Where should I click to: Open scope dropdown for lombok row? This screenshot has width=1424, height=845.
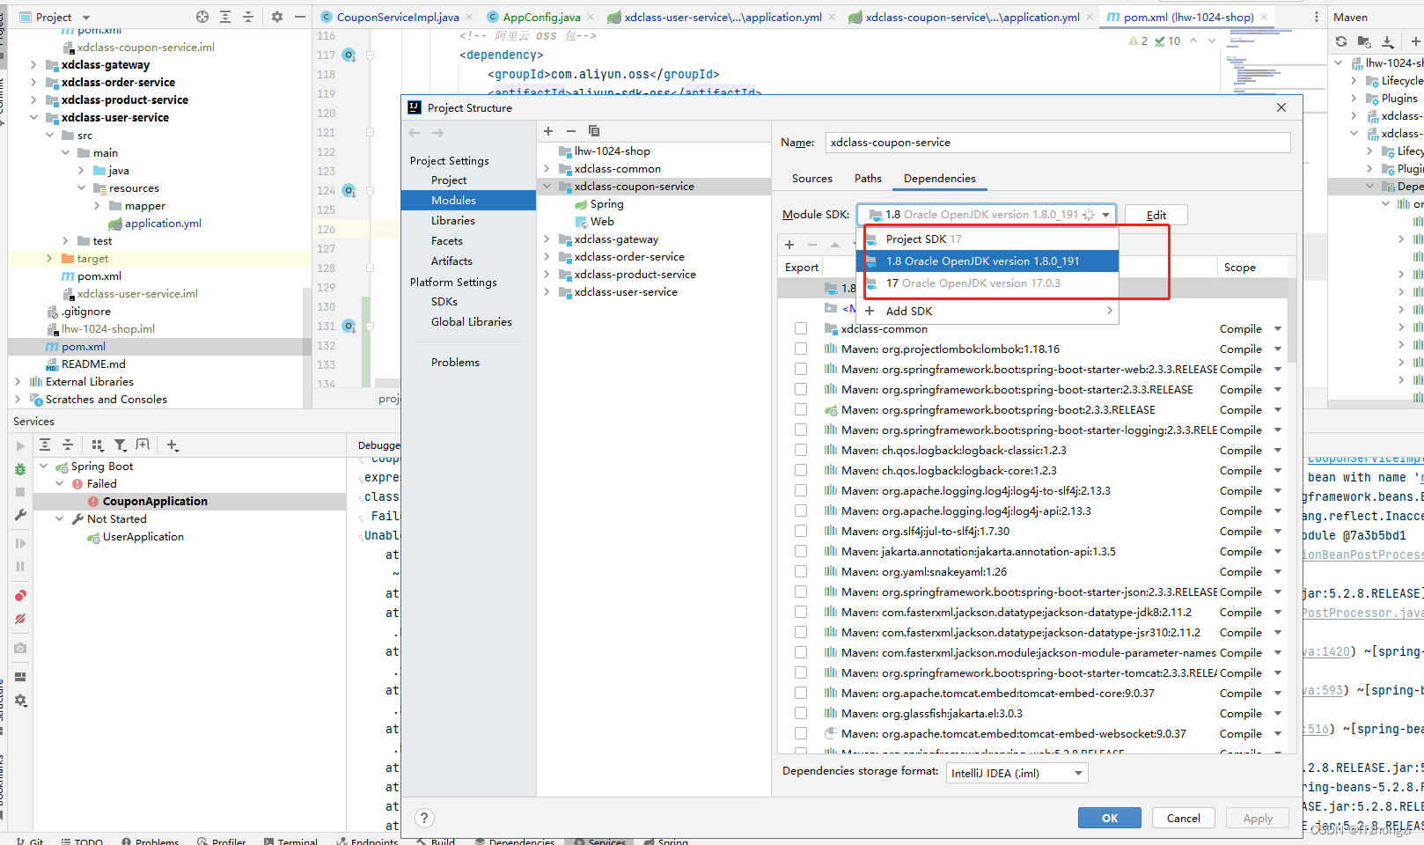[1278, 349]
